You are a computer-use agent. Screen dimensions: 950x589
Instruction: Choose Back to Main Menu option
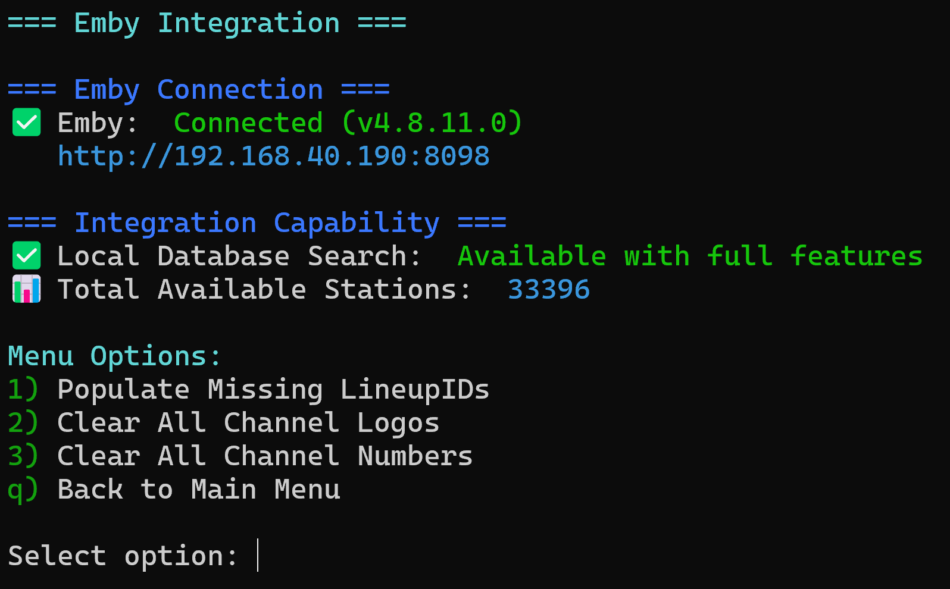[199, 490]
